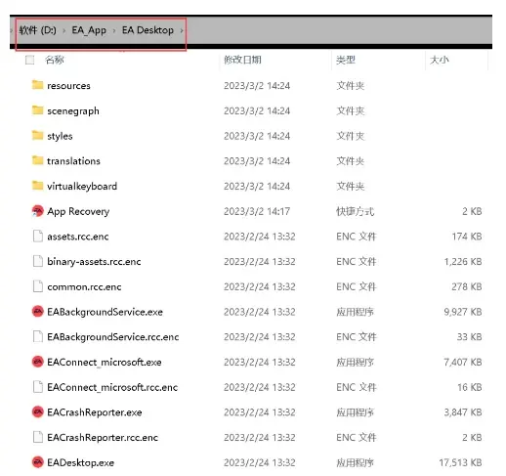Select the EADesktop.exe file name
This screenshot has width=506, height=476.
coord(81,462)
